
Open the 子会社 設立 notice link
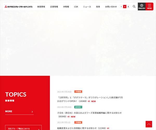pyautogui.click(x=89, y=115)
